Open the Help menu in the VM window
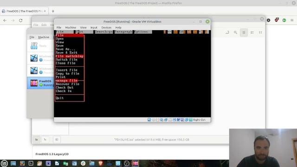 pyautogui.click(x=118, y=27)
